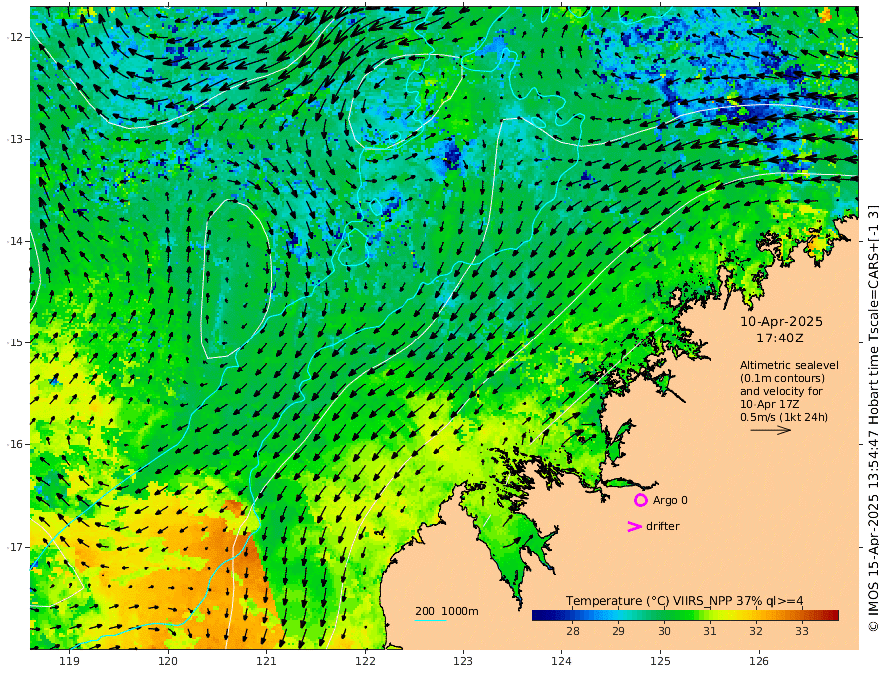The width and height of the screenshot is (879, 679).
Task: Click the colorbar tick label 33
Action: [x=802, y=631]
